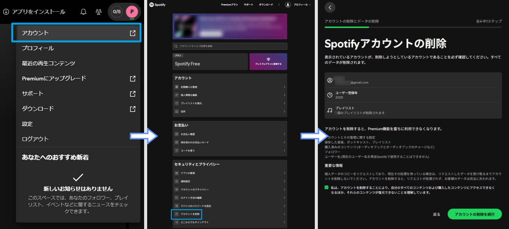Click the chevron on 個人情報を編集 row
This screenshot has width=509, height=229.
[x=284, y=95]
